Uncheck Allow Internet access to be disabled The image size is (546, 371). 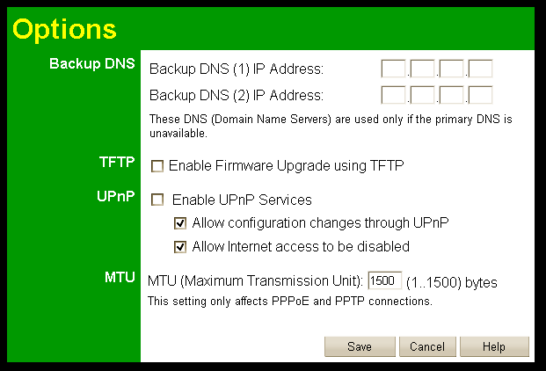180,247
